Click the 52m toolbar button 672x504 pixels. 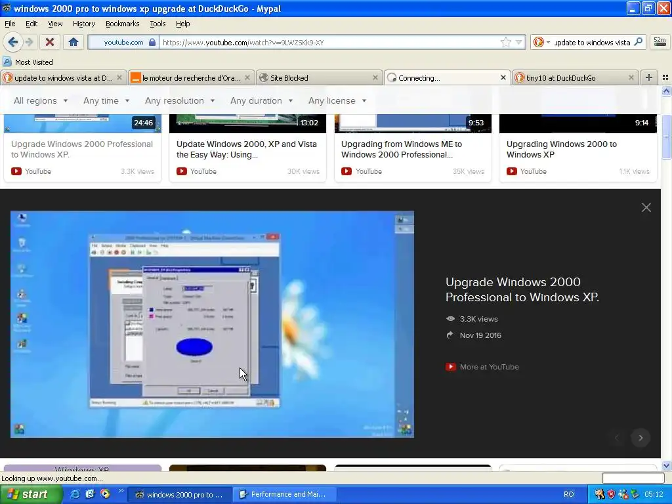click(660, 42)
